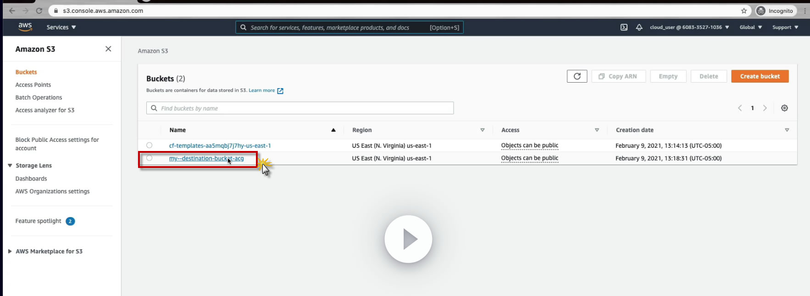The width and height of the screenshot is (810, 296).
Task: Click the bucket list refresh button
Action: 577,76
